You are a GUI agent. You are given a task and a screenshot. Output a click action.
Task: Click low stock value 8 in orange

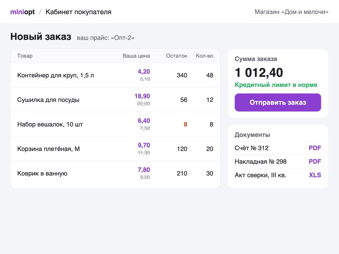click(x=185, y=124)
